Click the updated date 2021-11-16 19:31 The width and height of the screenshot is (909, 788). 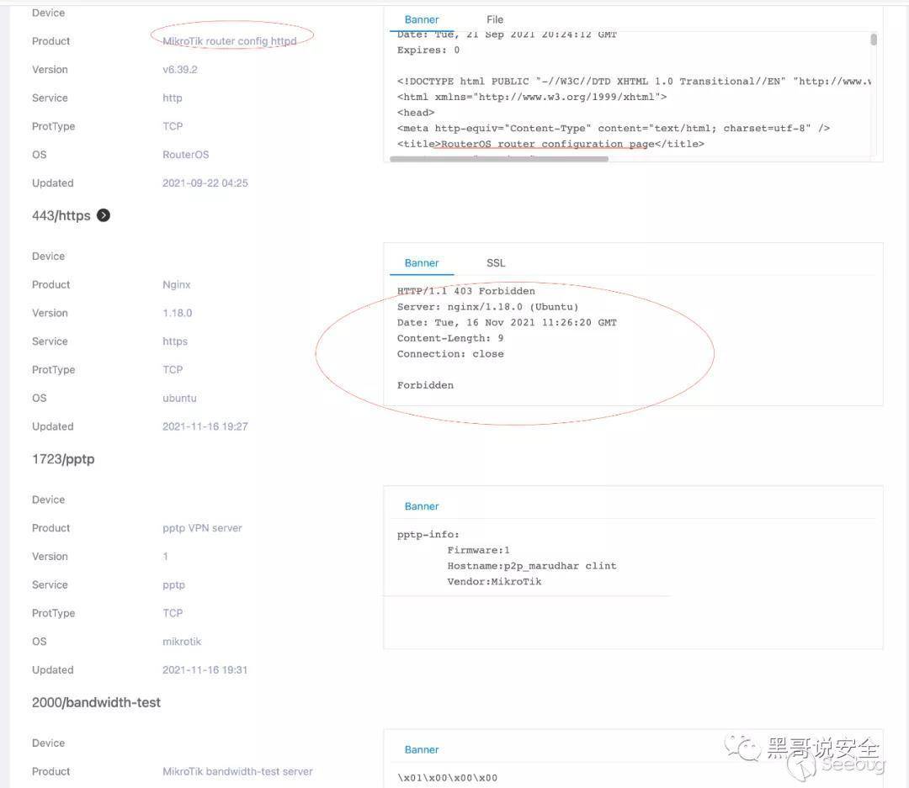[205, 669]
